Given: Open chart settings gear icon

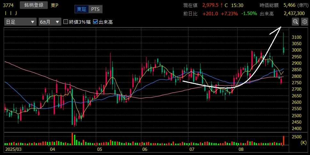Looking at the screenshot, I should 304,22.
